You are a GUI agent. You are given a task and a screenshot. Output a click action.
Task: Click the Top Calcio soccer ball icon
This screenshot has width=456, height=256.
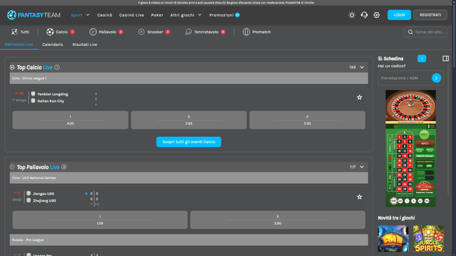click(x=12, y=67)
